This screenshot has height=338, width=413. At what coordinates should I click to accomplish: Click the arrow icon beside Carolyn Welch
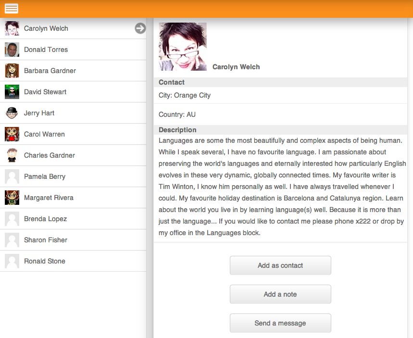tap(140, 28)
